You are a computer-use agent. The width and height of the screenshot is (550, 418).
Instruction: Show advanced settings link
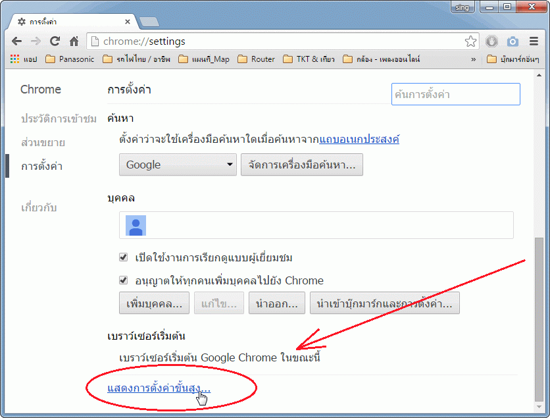pos(159,388)
